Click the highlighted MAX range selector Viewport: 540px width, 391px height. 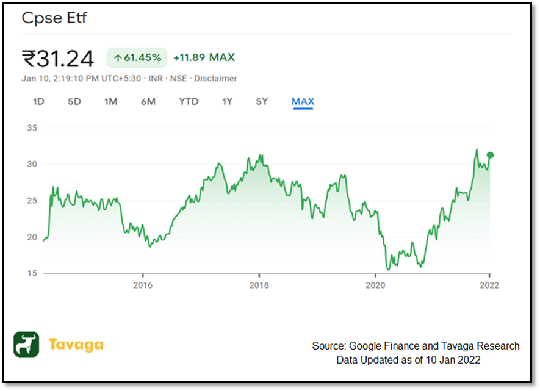point(303,102)
